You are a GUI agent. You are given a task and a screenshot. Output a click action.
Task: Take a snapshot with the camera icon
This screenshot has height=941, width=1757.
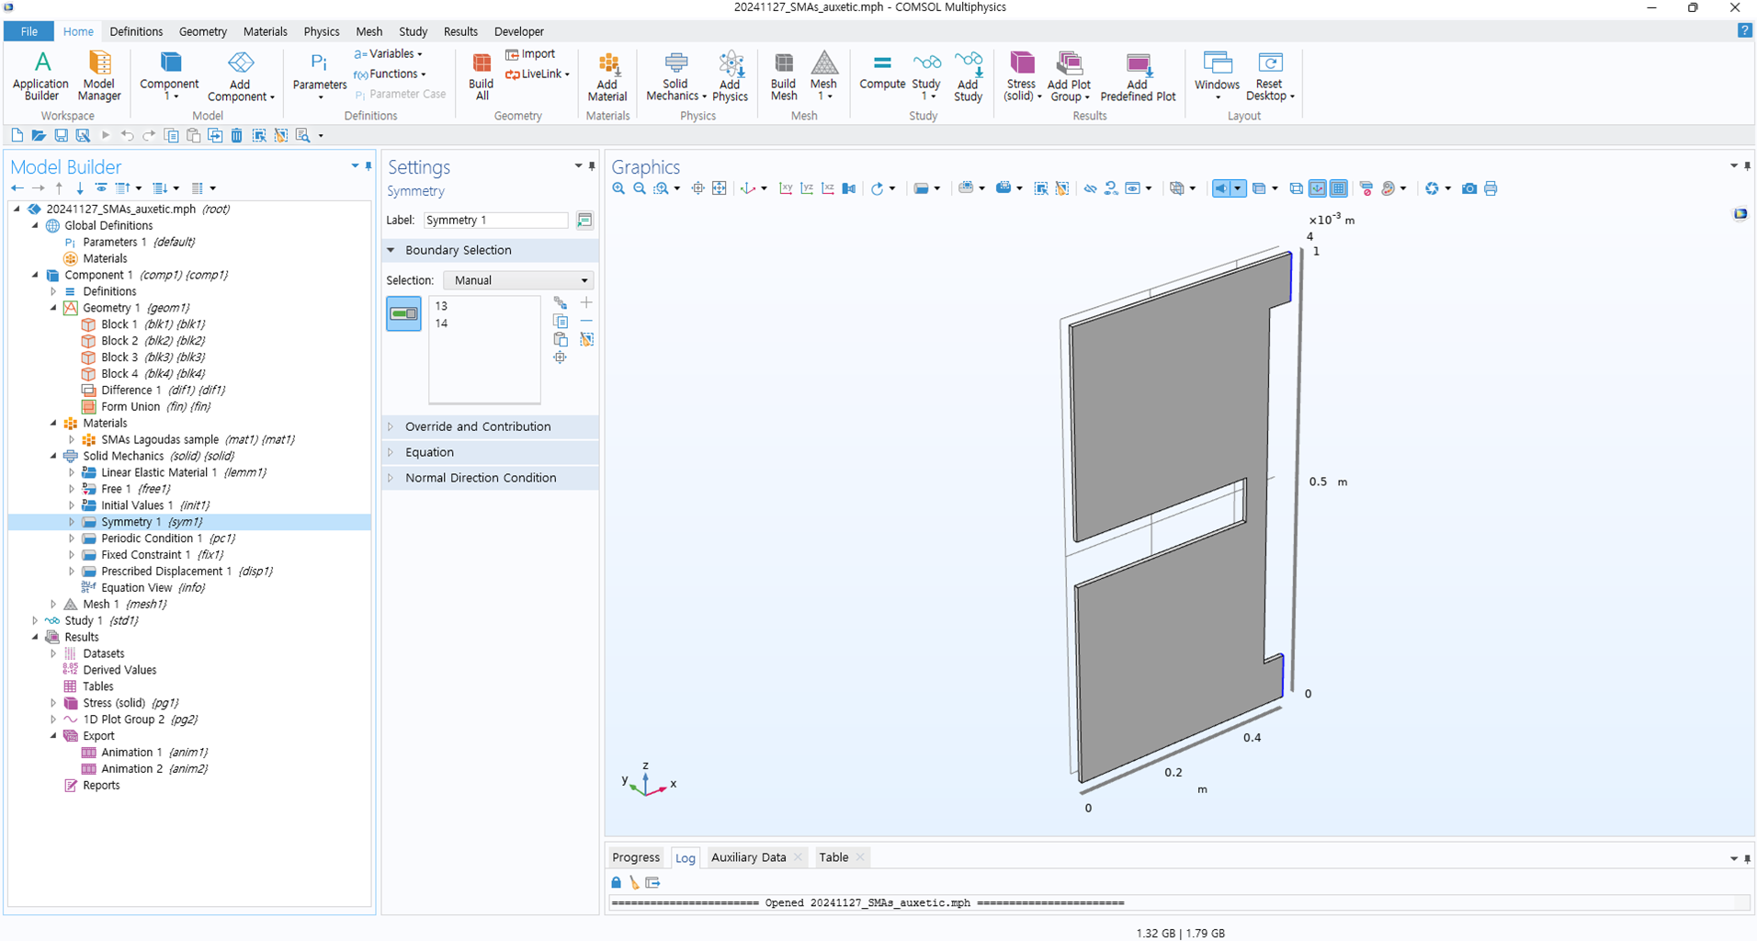1469,188
